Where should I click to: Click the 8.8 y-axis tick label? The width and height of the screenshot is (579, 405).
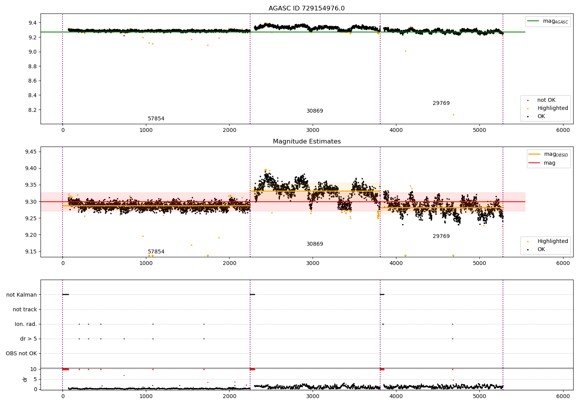tap(32, 66)
